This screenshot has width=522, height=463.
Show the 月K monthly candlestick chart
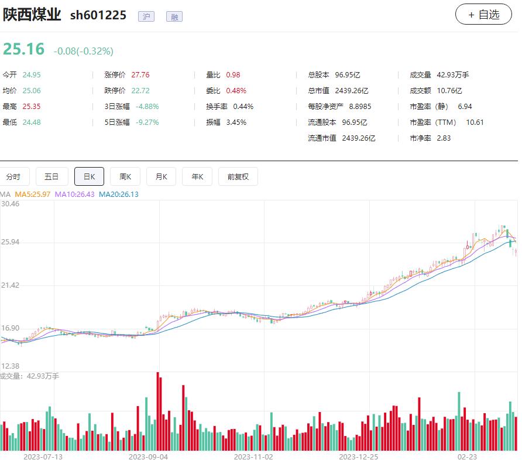pos(161,176)
